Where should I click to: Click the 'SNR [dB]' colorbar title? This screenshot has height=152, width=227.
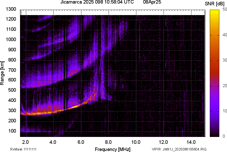[x=215, y=4]
